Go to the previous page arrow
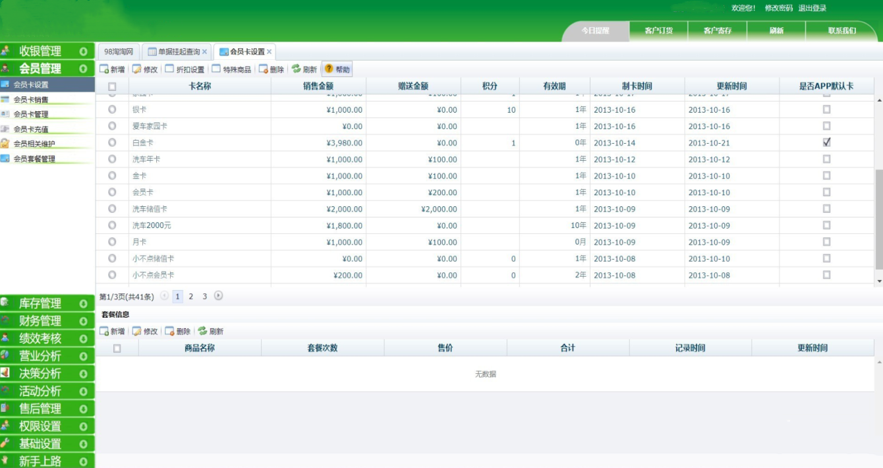Viewport: 883px width, 468px height. click(165, 296)
